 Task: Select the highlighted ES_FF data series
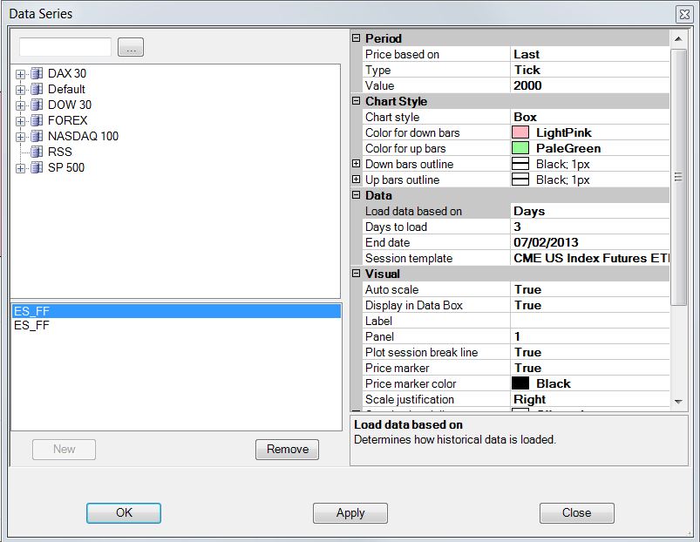[x=176, y=311]
